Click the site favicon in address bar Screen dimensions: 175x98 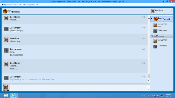2,5
